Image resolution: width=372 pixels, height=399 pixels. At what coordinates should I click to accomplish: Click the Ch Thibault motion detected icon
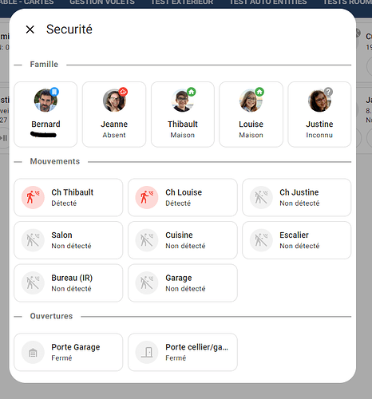coord(33,197)
